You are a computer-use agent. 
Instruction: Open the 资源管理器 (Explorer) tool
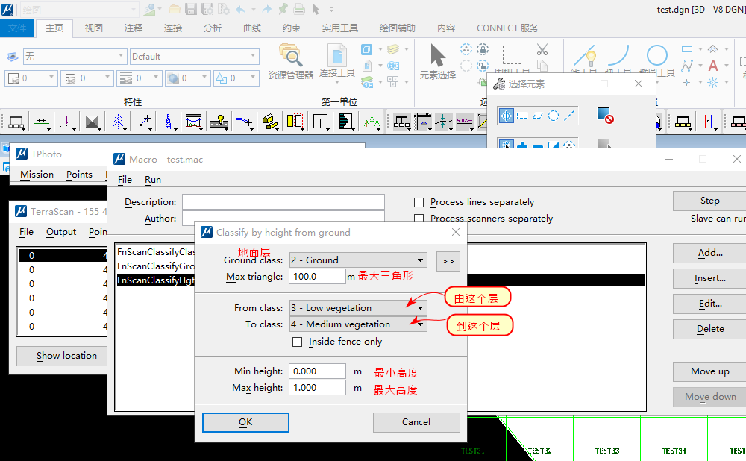[x=290, y=62]
